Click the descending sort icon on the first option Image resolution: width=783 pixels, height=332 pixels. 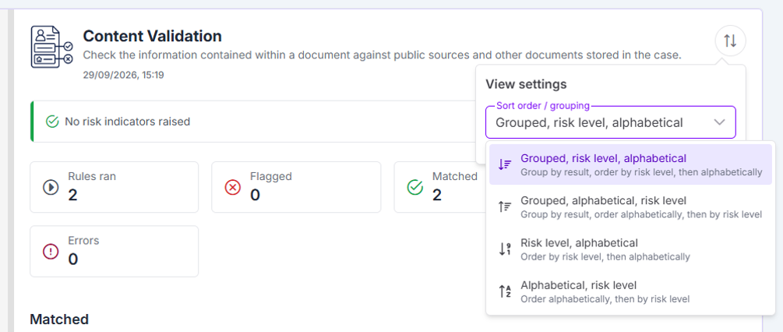tap(505, 164)
